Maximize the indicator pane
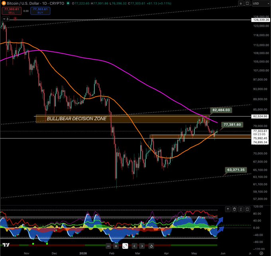This screenshot has width=271, height=256. 247,209
